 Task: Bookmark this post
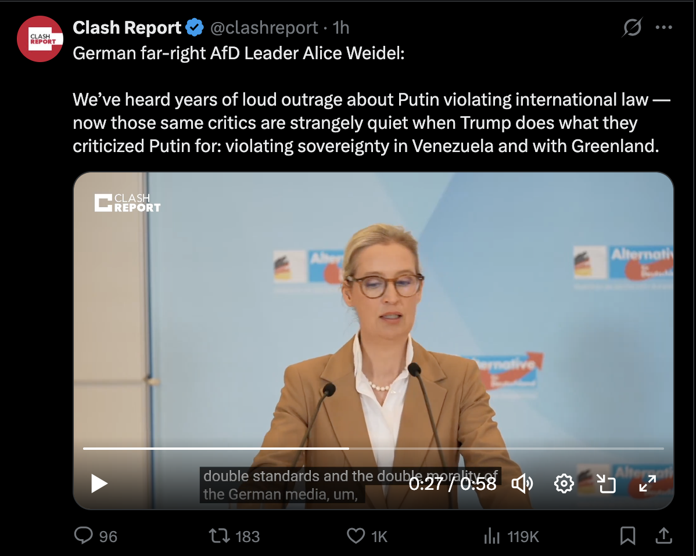pyautogui.click(x=627, y=536)
